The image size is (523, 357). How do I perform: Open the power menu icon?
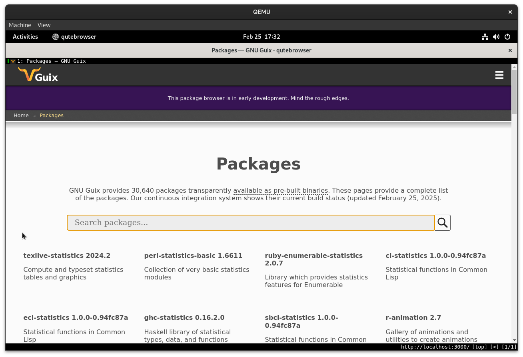click(x=507, y=37)
